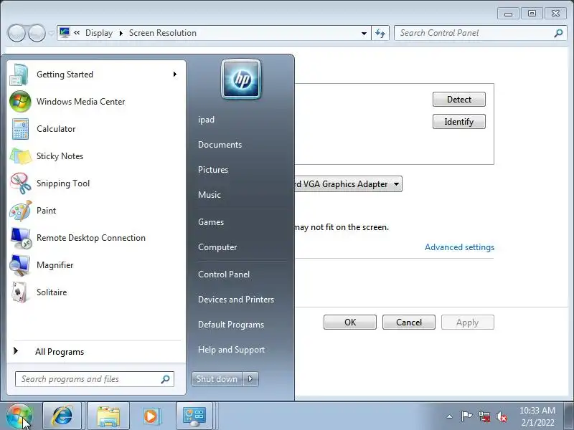Open Pictures library
The height and width of the screenshot is (430, 574).
click(212, 170)
